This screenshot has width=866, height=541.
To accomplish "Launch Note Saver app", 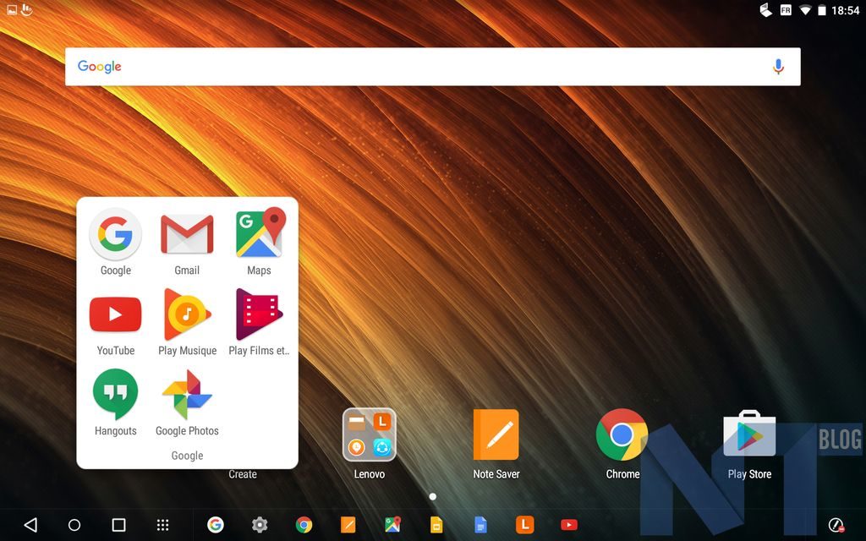I will (x=496, y=435).
